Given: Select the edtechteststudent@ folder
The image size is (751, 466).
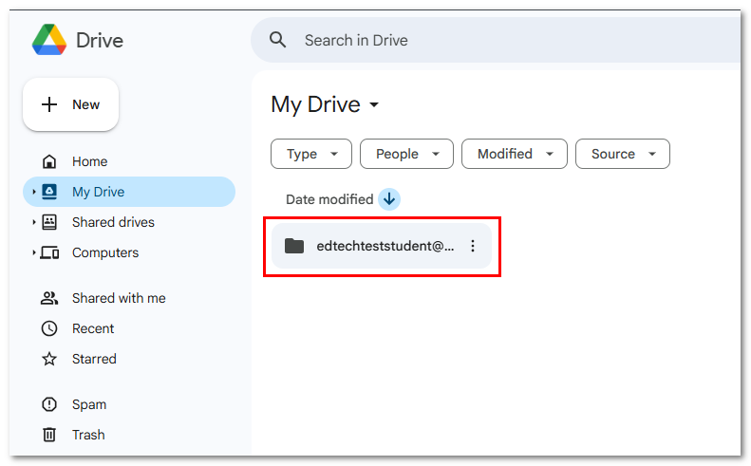Looking at the screenshot, I should pyautogui.click(x=382, y=246).
